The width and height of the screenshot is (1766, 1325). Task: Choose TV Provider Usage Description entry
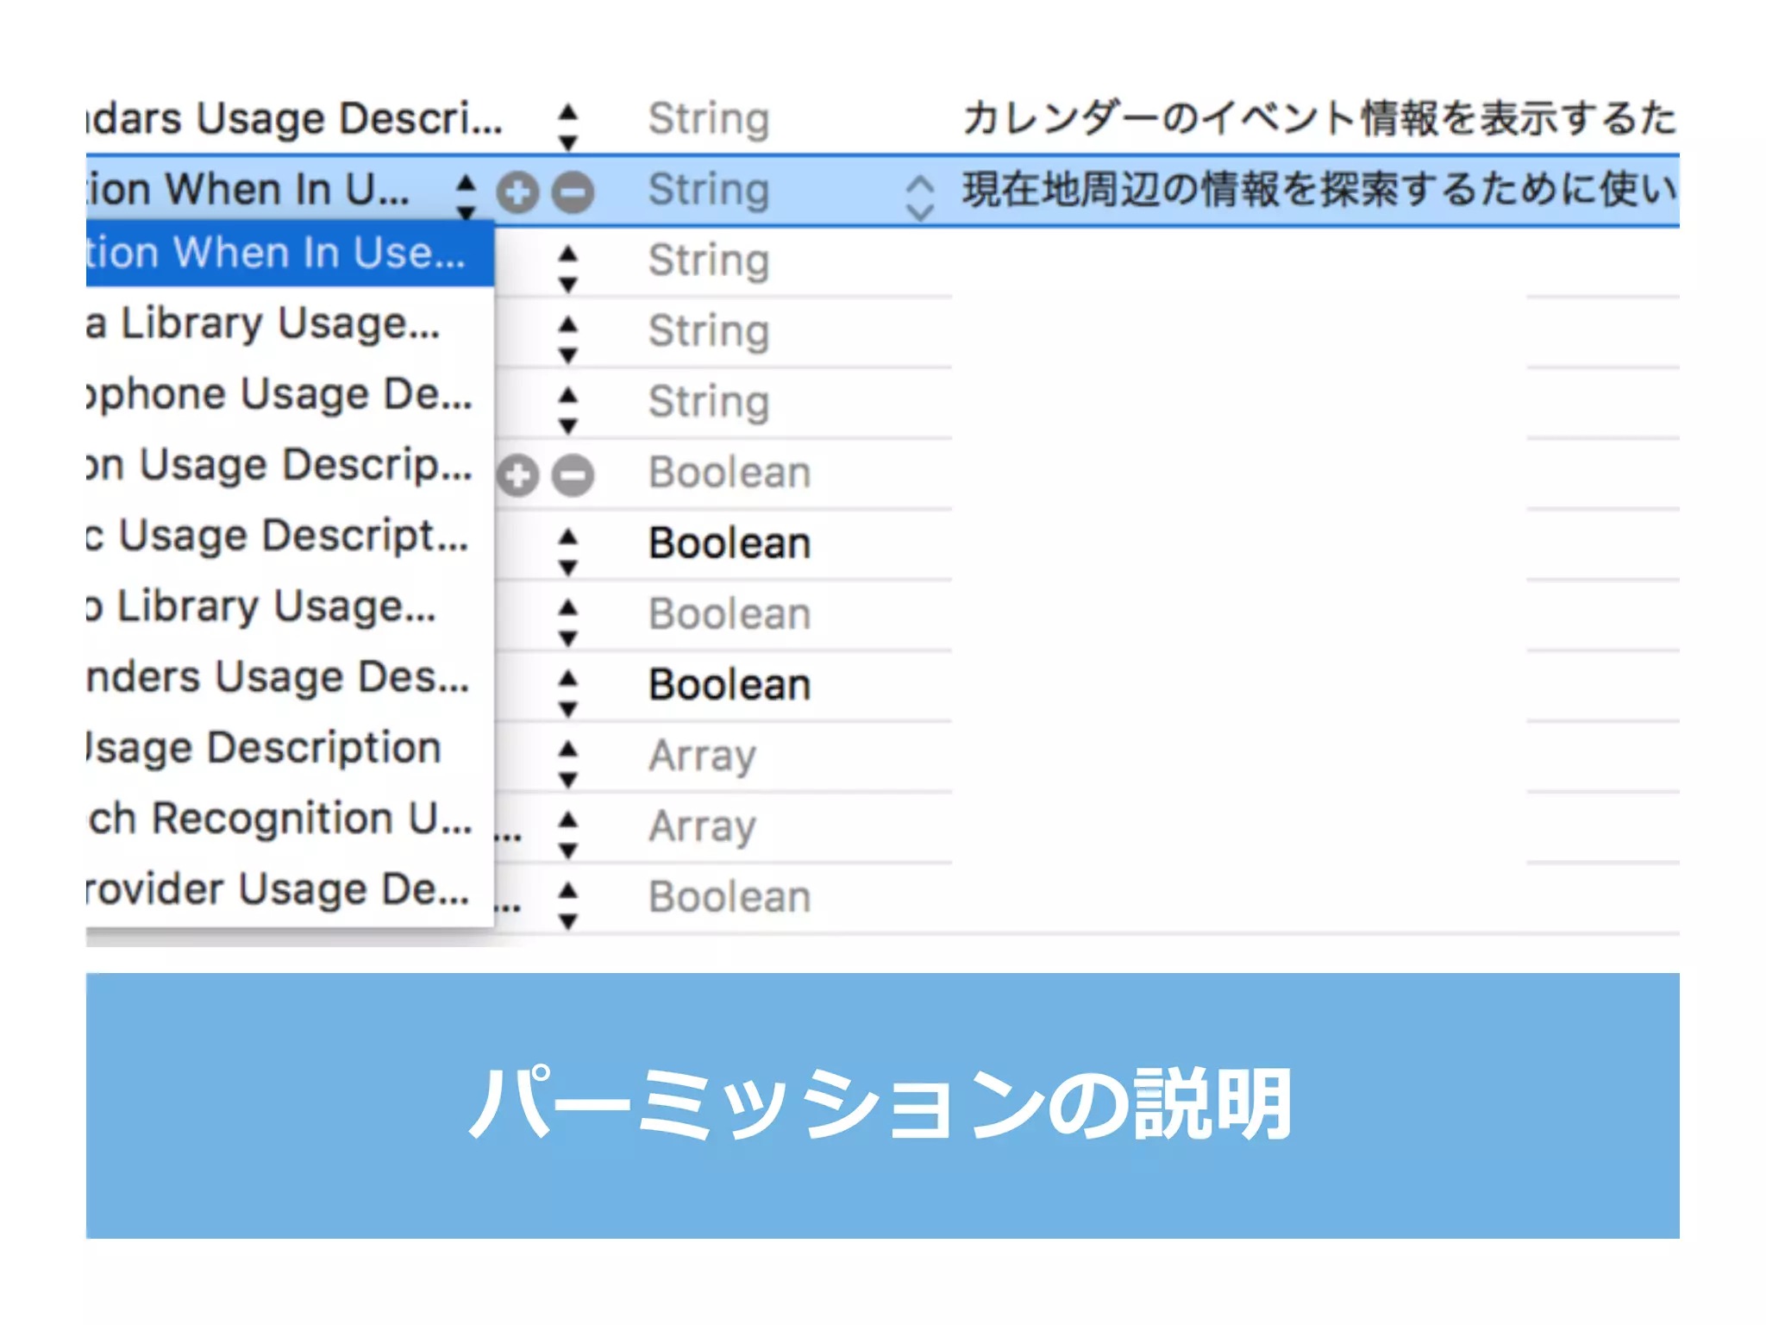pyautogui.click(x=278, y=890)
